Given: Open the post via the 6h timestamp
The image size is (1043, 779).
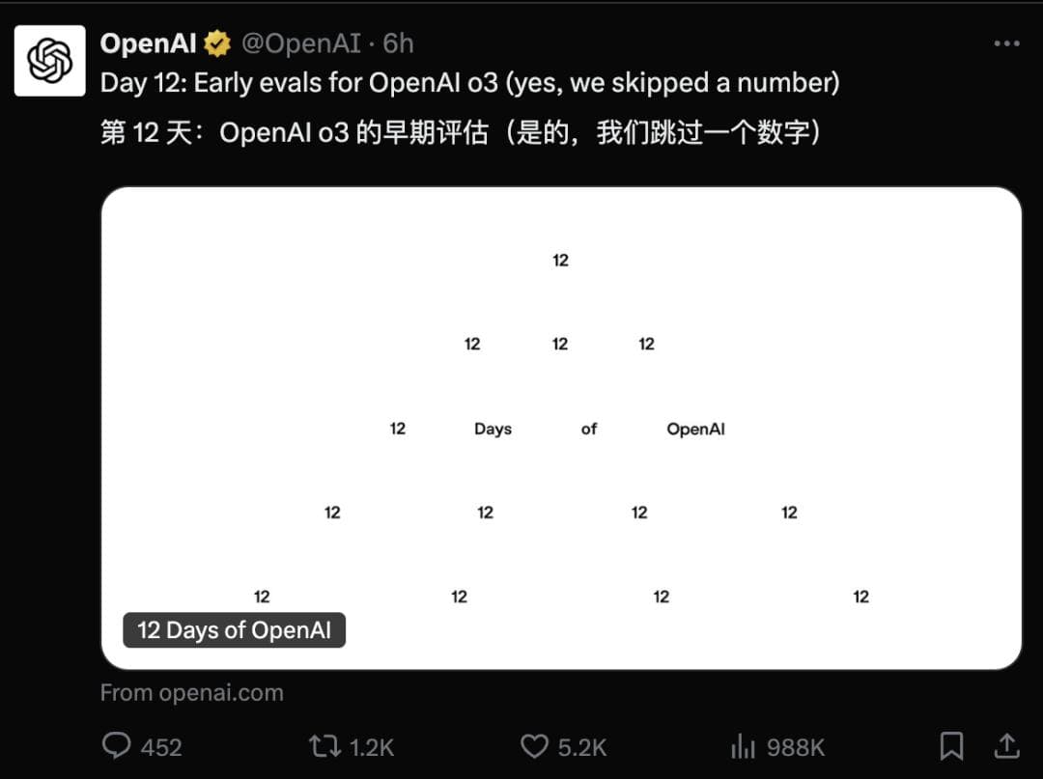Looking at the screenshot, I should (x=398, y=43).
